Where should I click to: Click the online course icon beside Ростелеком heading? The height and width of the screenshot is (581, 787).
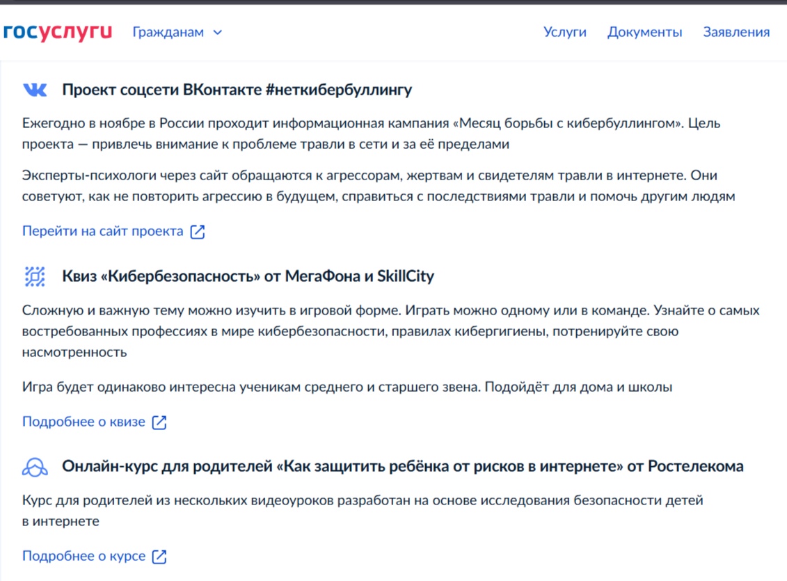point(35,467)
